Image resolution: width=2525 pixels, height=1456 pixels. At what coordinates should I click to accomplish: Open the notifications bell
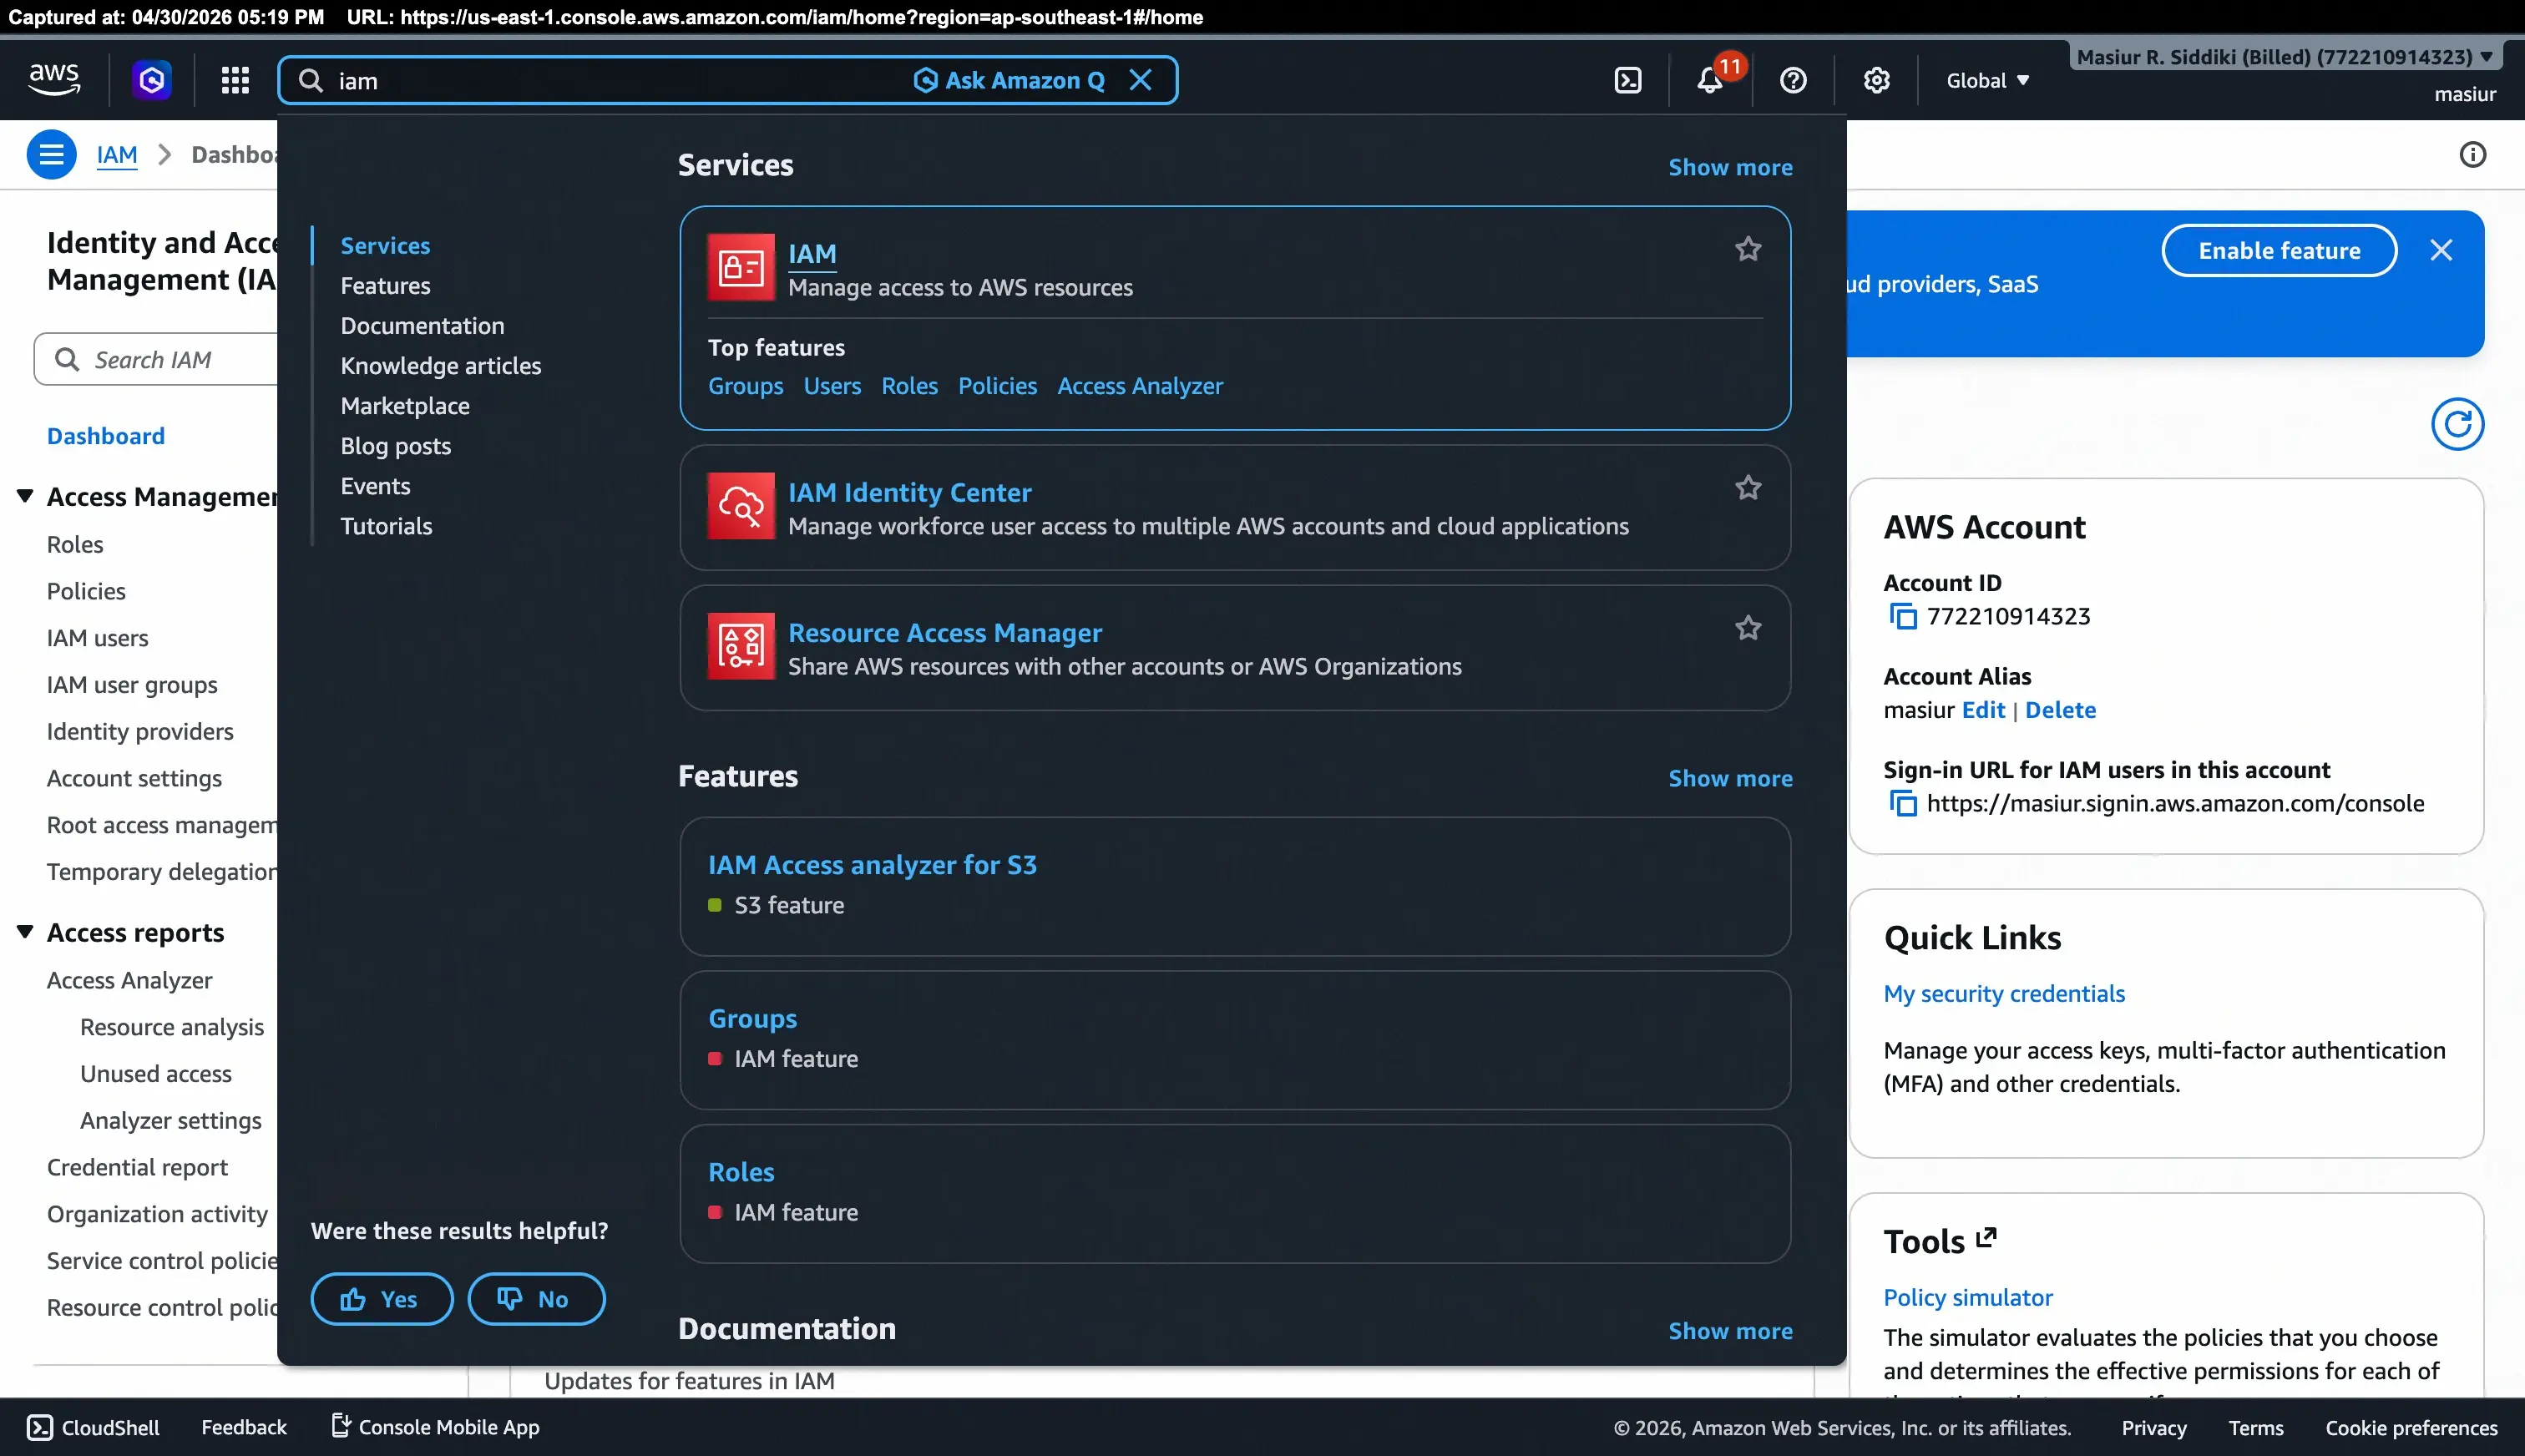coord(1710,80)
